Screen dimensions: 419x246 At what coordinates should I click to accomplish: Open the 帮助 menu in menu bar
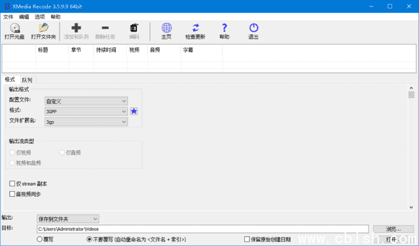(55, 17)
